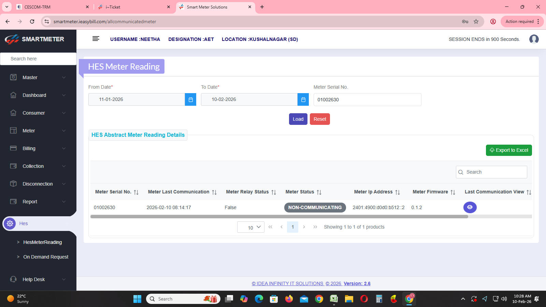Sort by Meter Firmware column
The height and width of the screenshot is (307, 546).
pyautogui.click(x=453, y=192)
